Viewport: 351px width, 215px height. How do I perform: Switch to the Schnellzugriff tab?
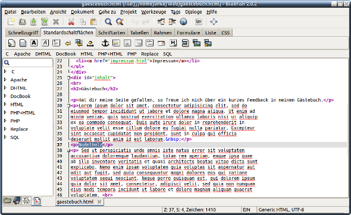[23, 33]
